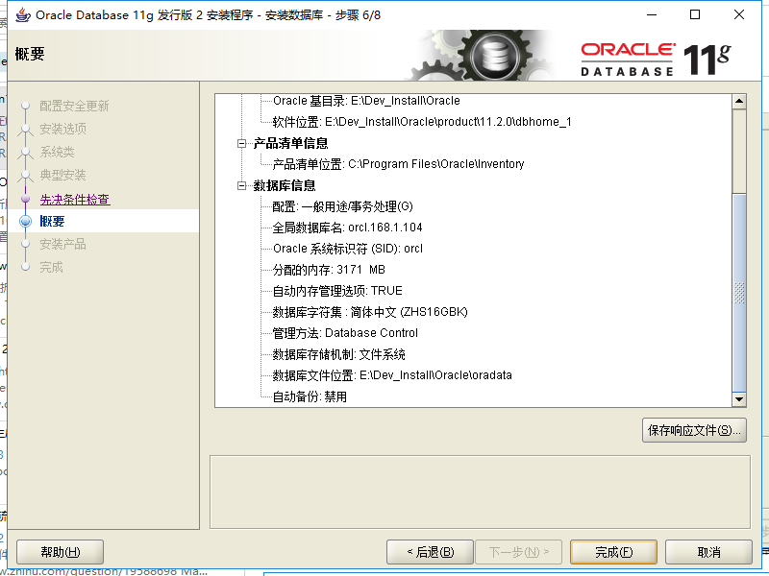Go back with 后退(B) button
Screen dimensions: 769x576
[430, 553]
